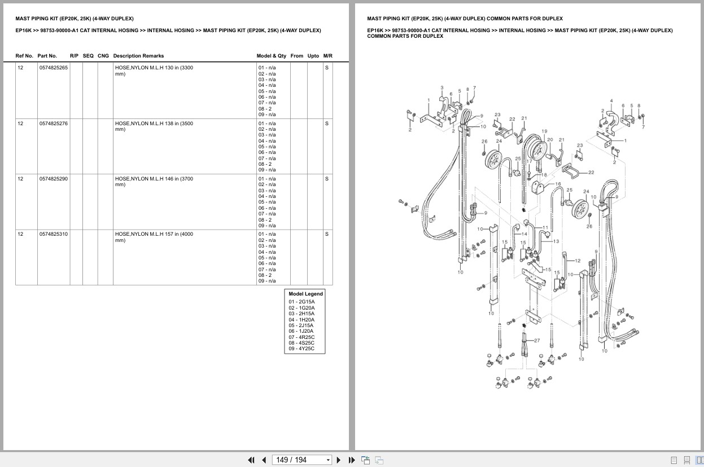Click the 08 - 2 quantity in the 0574825290 row
This screenshot has width=704, height=467.
click(265, 219)
